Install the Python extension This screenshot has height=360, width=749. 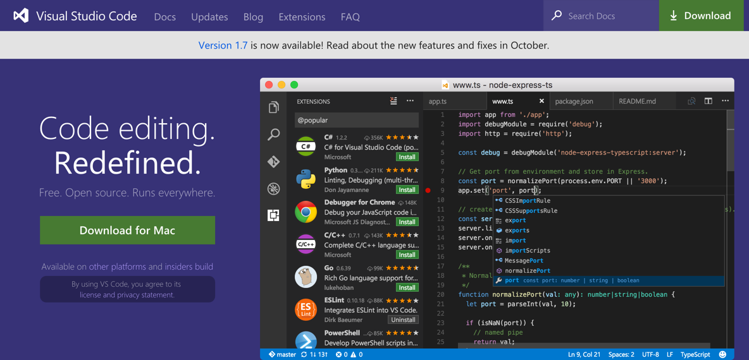[407, 189]
